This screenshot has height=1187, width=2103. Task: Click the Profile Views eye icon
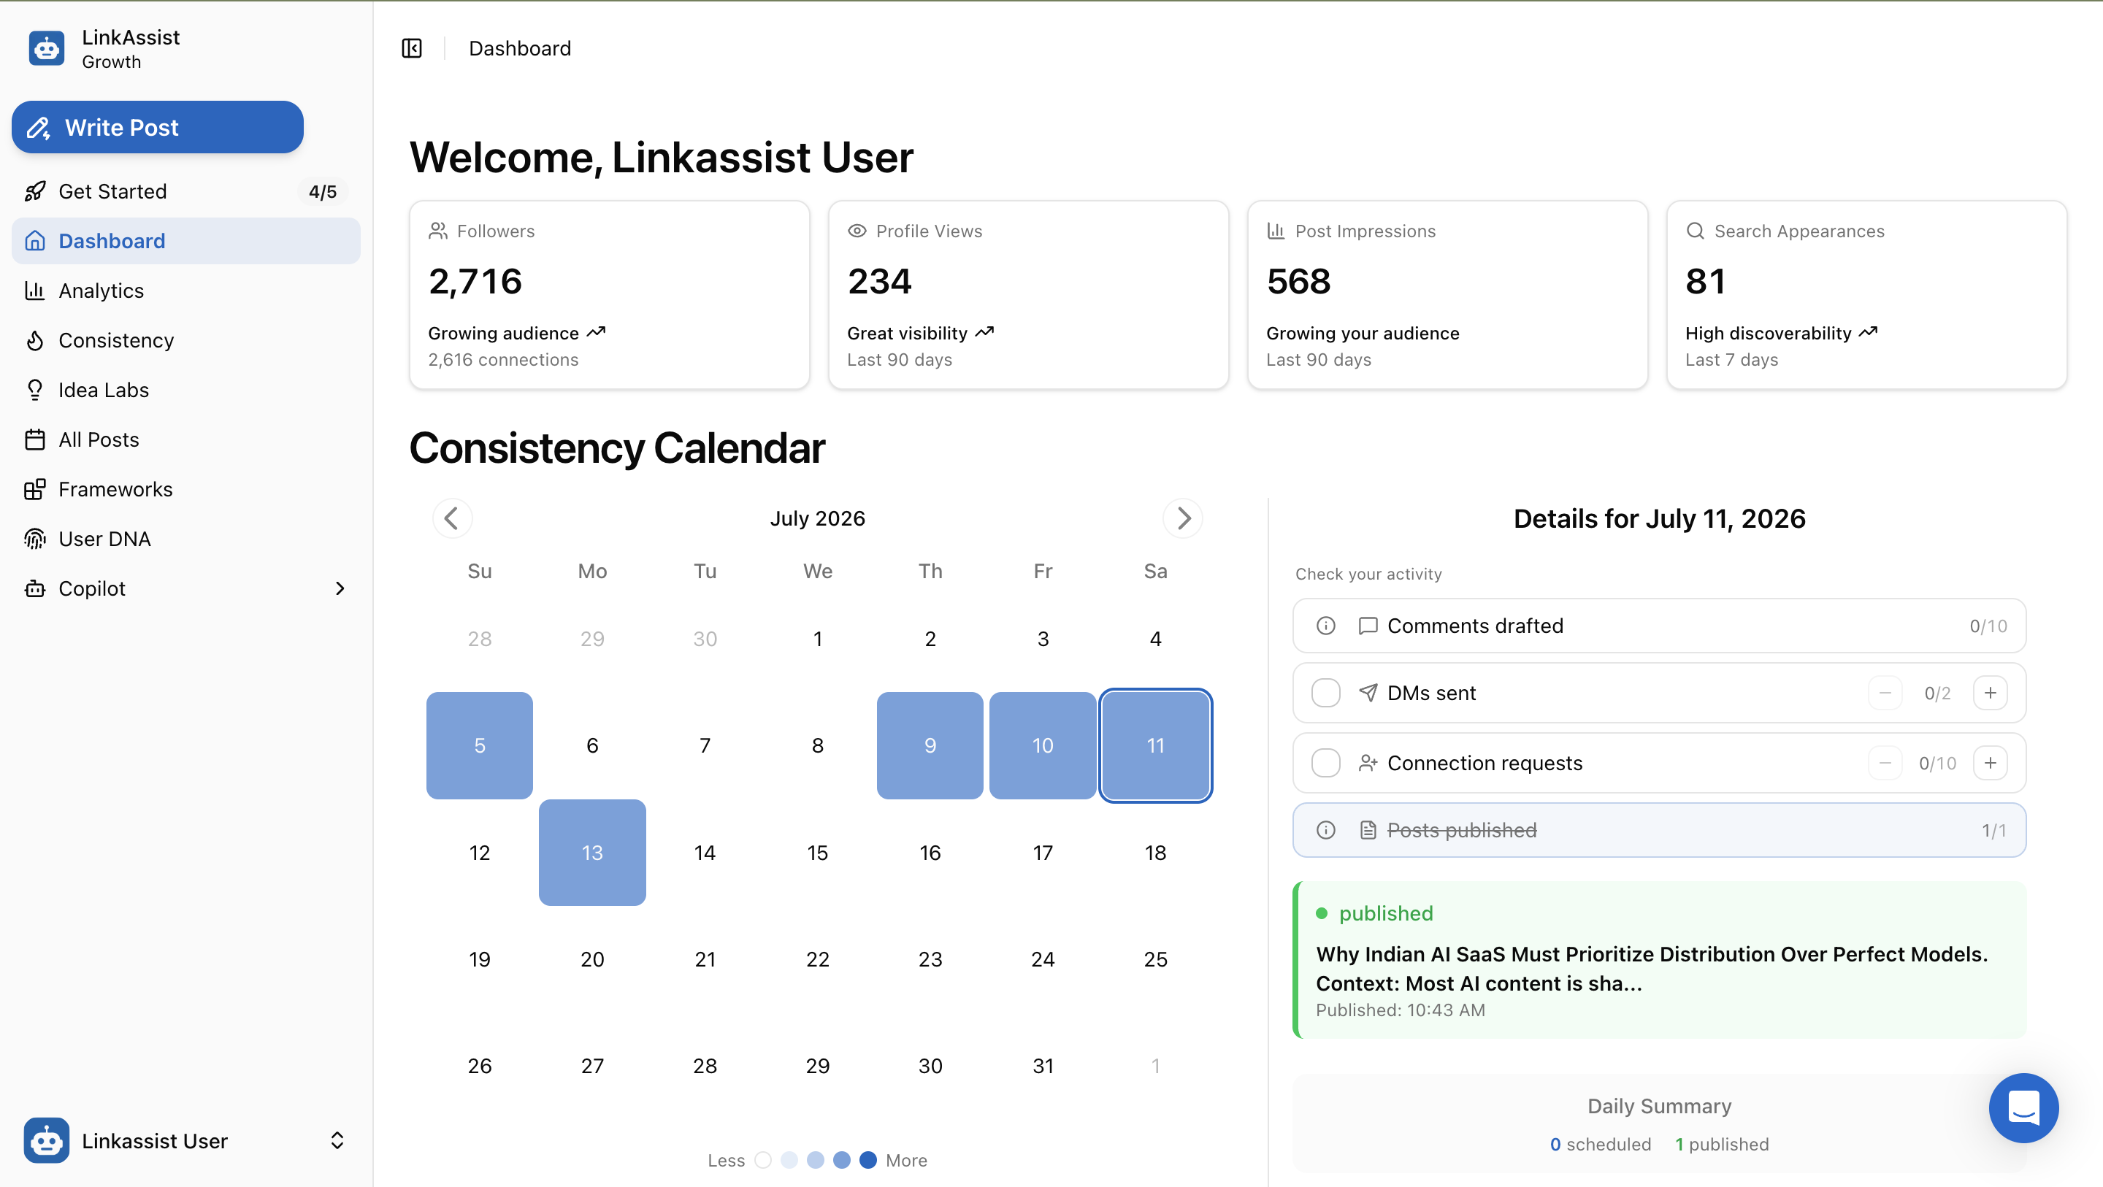click(857, 231)
